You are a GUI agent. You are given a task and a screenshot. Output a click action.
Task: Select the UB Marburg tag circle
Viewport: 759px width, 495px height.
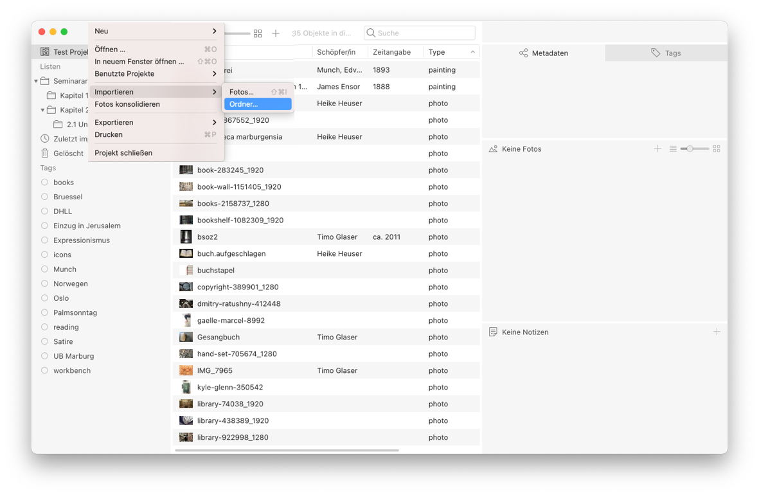pyautogui.click(x=44, y=356)
